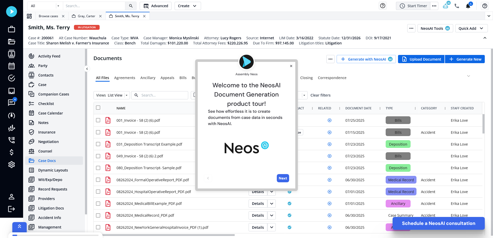493x238 pixels.
Task: Open the Appeals documents filter tab
Action: (x=167, y=78)
